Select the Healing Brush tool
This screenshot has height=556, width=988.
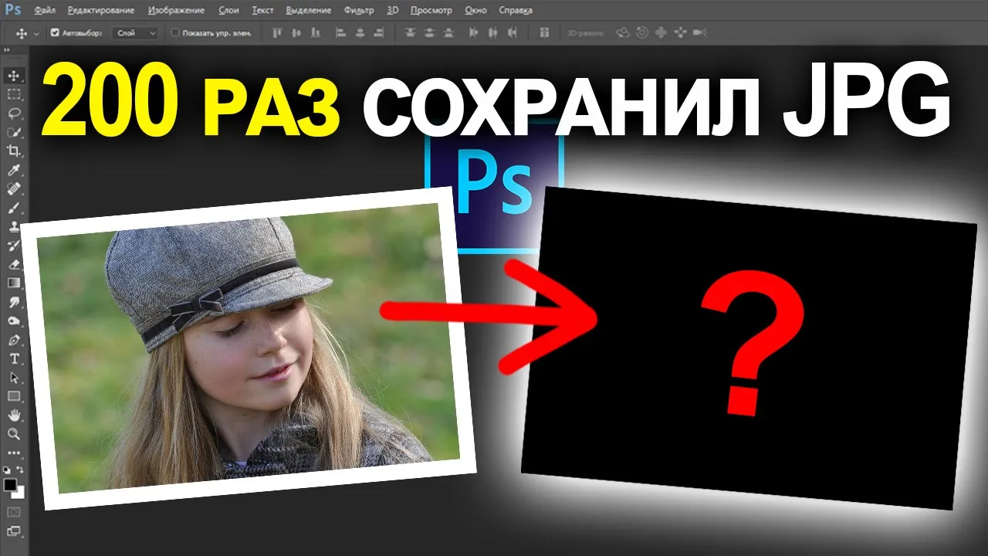point(14,189)
